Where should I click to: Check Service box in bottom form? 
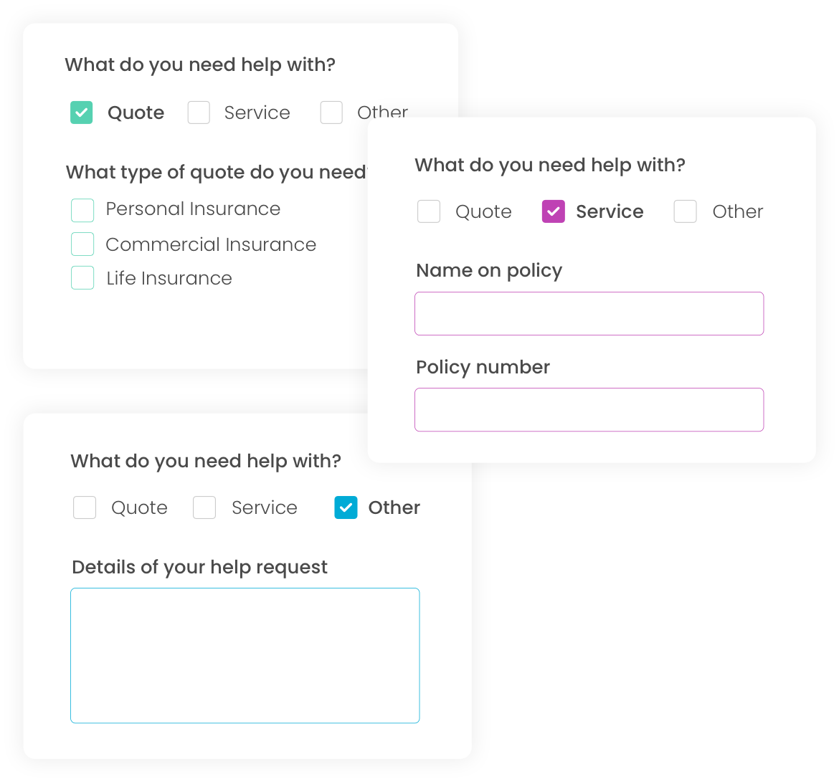204,507
